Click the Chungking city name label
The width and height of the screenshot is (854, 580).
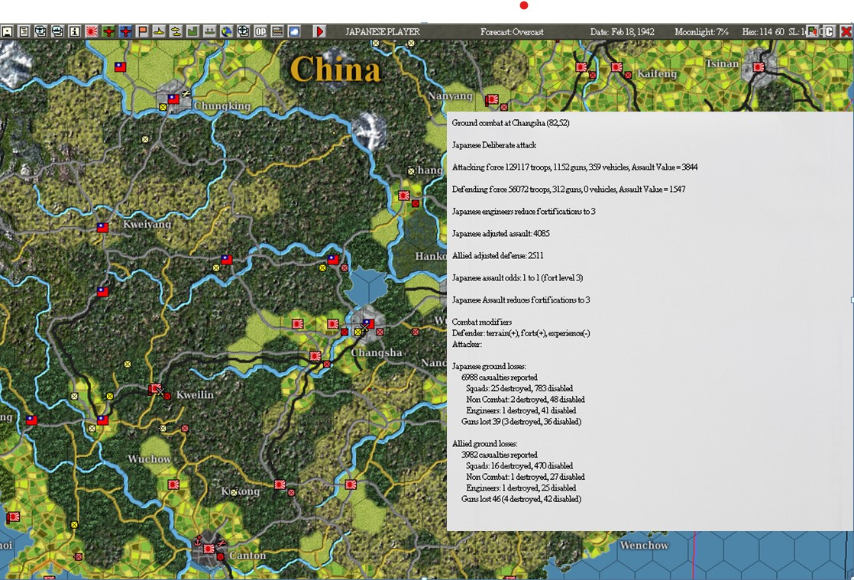pos(222,105)
